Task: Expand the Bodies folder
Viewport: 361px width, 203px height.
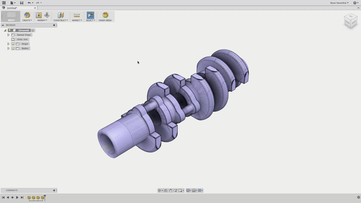Action: tap(8, 48)
